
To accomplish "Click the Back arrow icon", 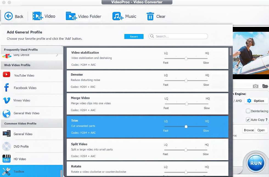I will pyautogui.click(x=9, y=16).
